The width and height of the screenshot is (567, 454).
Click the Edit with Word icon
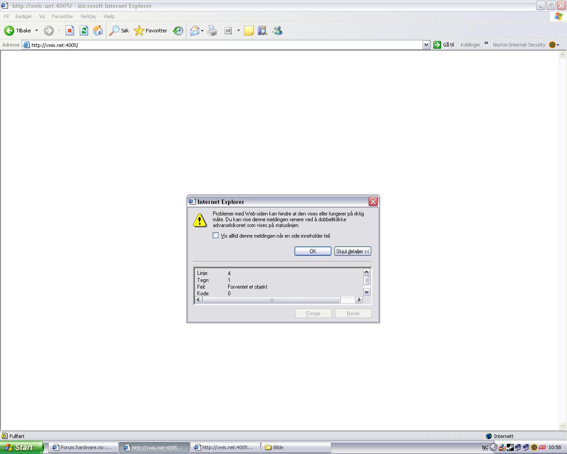(228, 31)
